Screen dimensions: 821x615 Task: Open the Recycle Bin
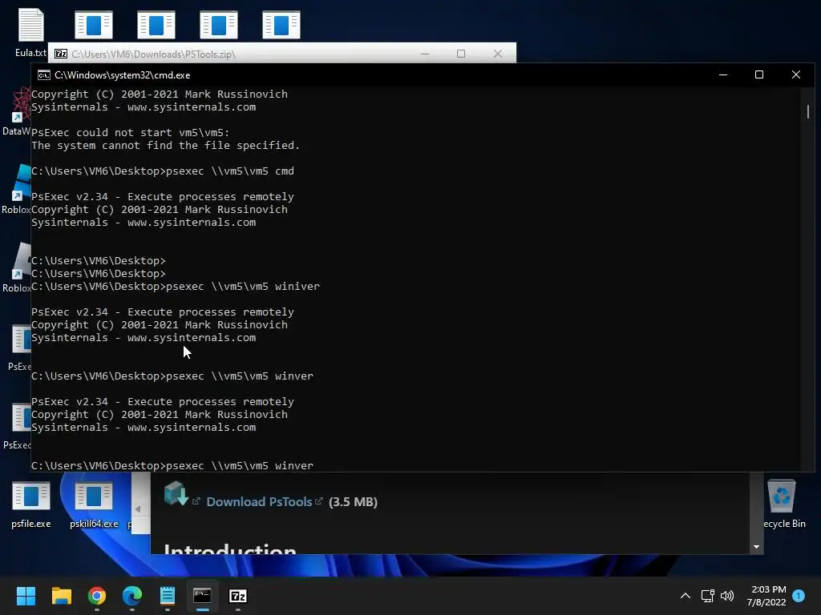(782, 504)
